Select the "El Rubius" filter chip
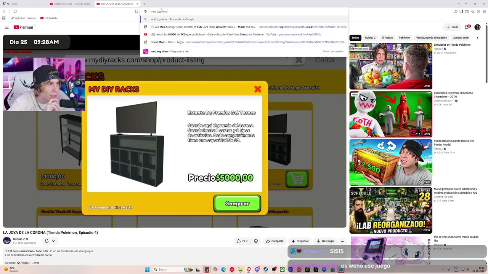Viewport: 488px width, 274px height. 387,38
